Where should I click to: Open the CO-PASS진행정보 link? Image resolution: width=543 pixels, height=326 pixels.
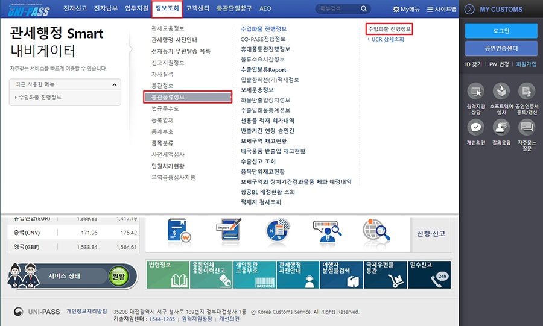(x=263, y=39)
